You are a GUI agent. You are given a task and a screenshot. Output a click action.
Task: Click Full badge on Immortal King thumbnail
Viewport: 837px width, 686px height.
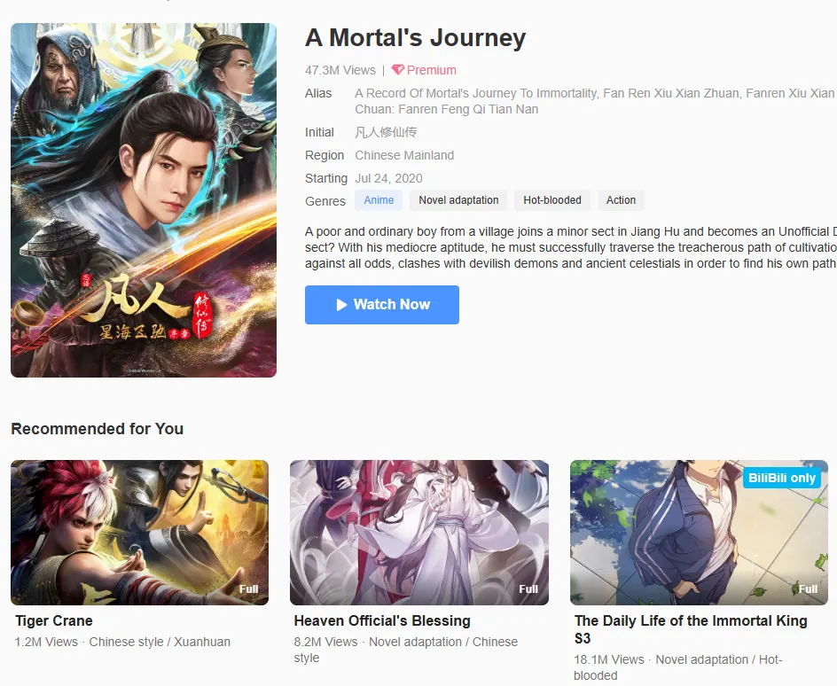point(808,589)
